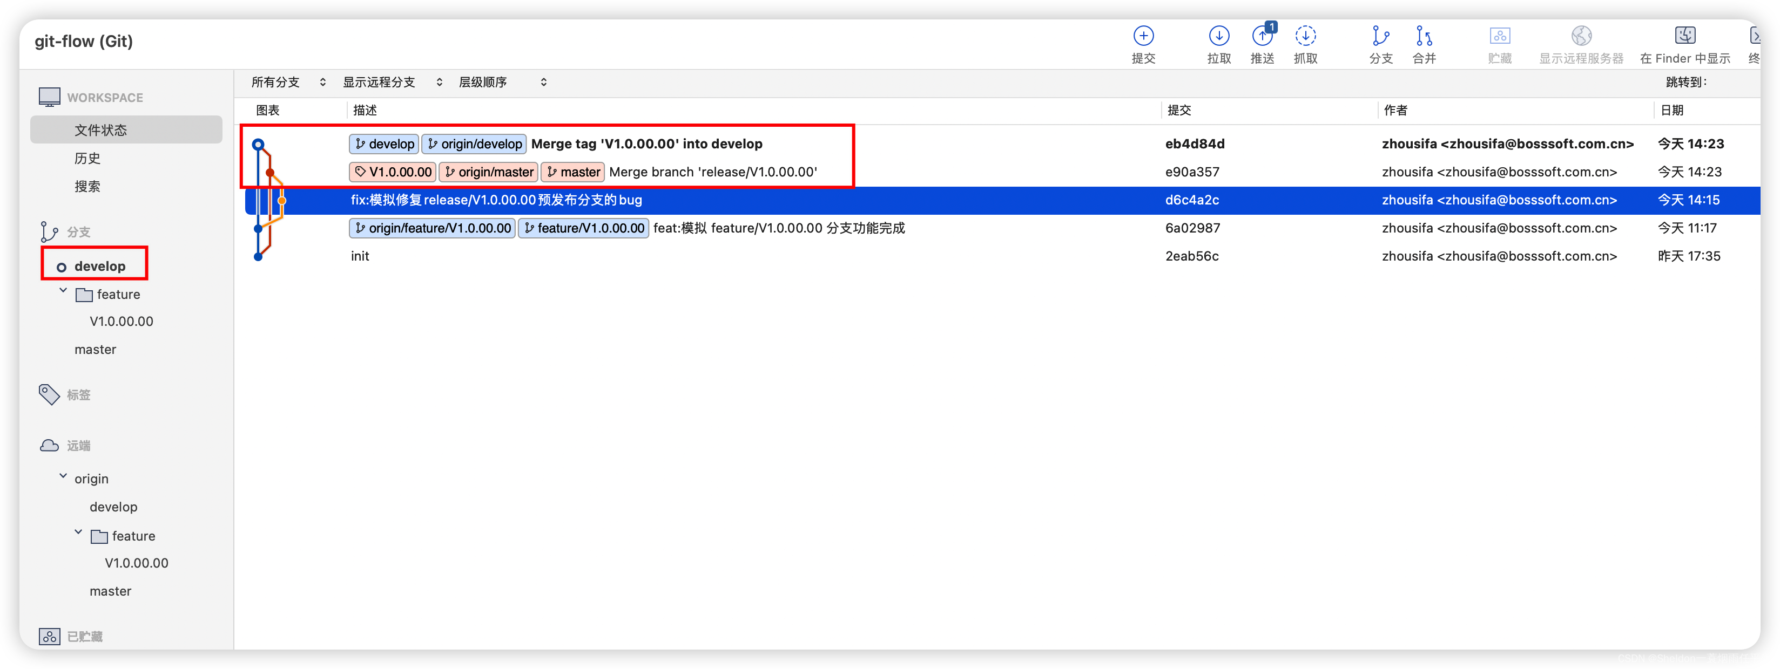This screenshot has height=669, width=1780.
Task: Click the Merge (合并) toolbar icon
Action: (x=1424, y=36)
